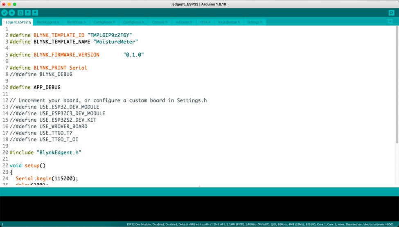Switch to the ConfigStore.h tab

133,22
